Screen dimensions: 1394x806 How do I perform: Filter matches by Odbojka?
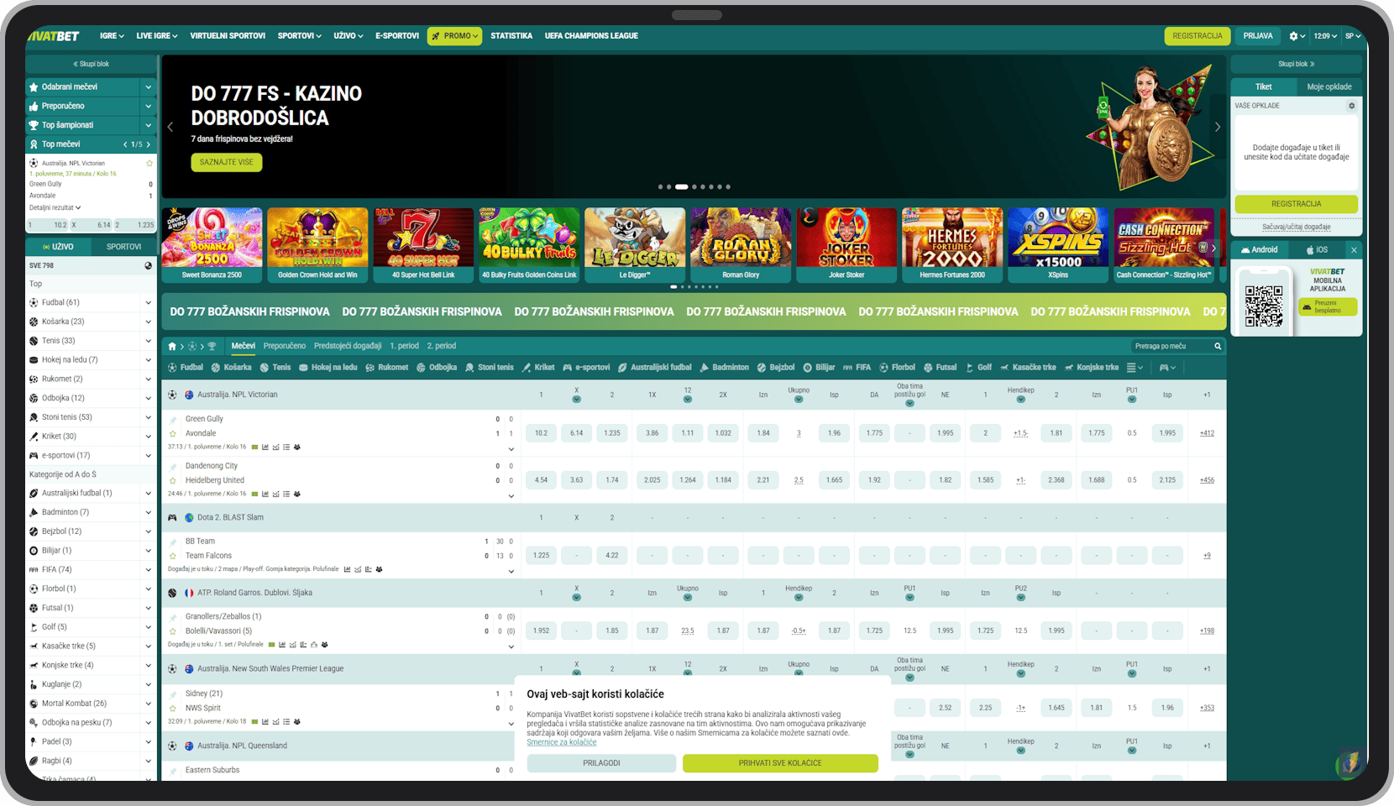tap(437, 368)
